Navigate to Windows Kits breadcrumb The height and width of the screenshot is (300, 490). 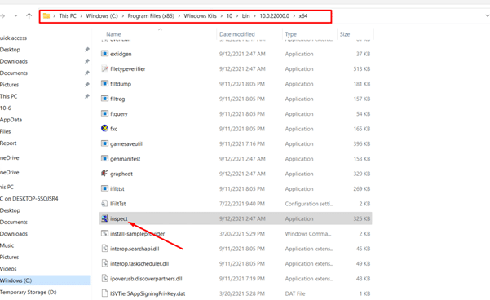[200, 16]
